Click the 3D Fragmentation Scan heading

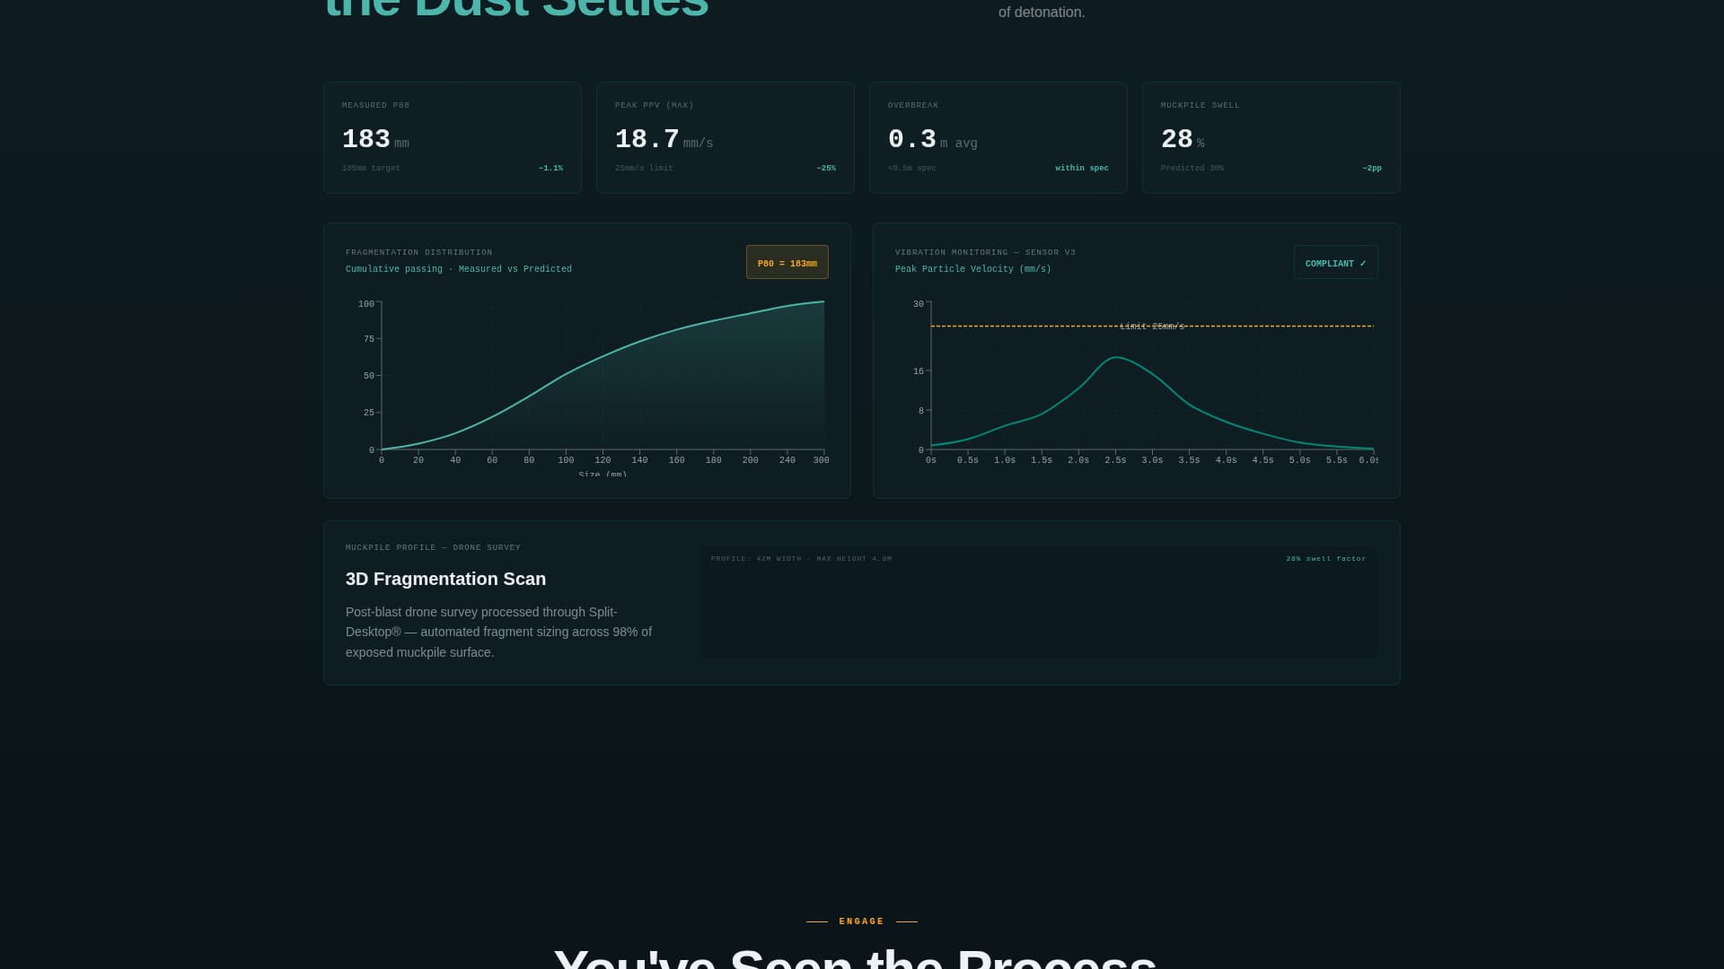click(x=445, y=579)
